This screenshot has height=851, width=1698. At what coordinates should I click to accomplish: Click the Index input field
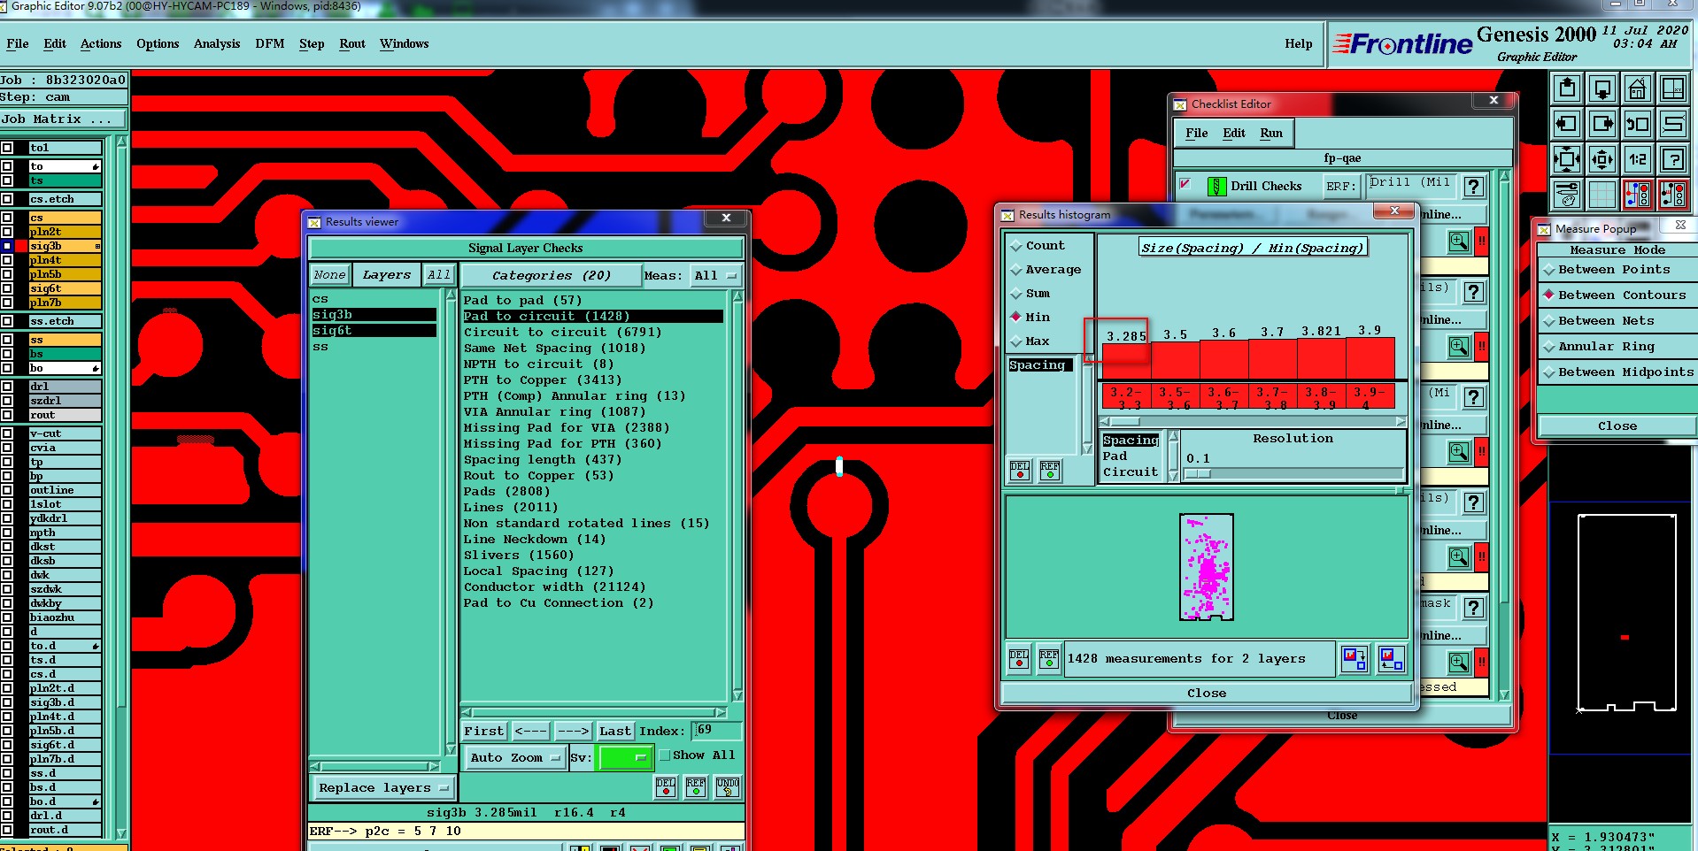716,731
